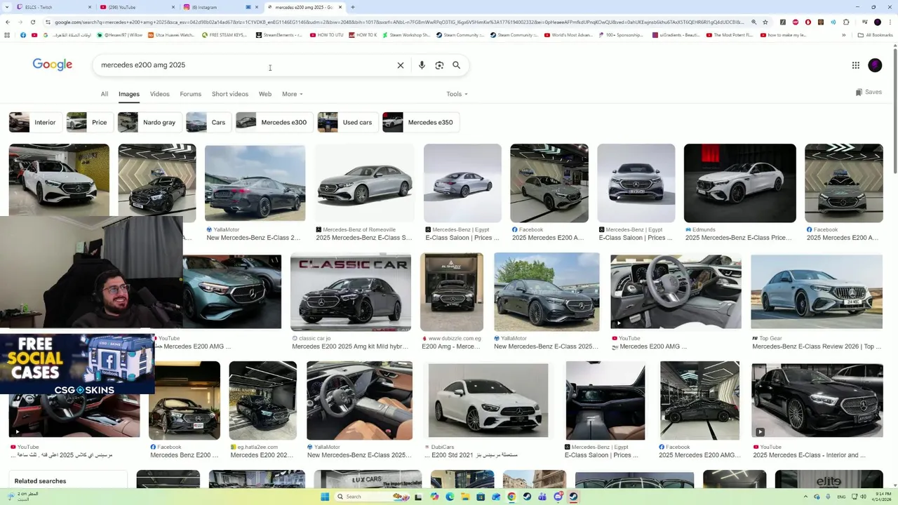
Task: Apply the Nardo gray filter chip
Action: tap(149, 122)
